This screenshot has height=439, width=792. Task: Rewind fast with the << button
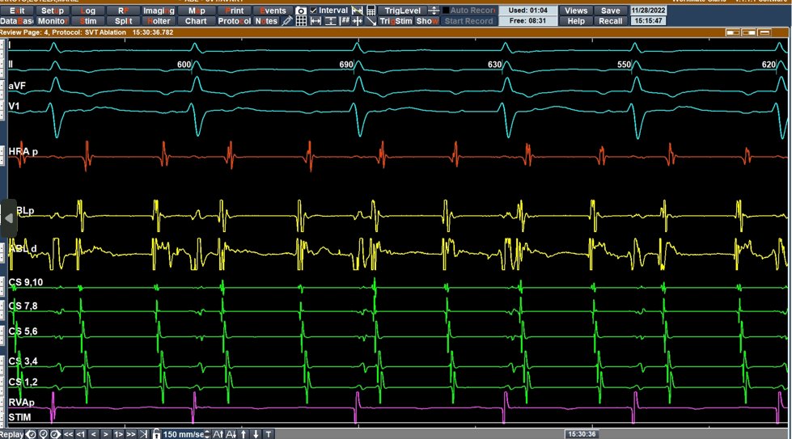coord(68,434)
